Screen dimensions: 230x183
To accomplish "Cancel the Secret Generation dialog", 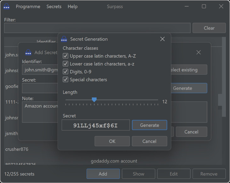I will coord(149,141).
